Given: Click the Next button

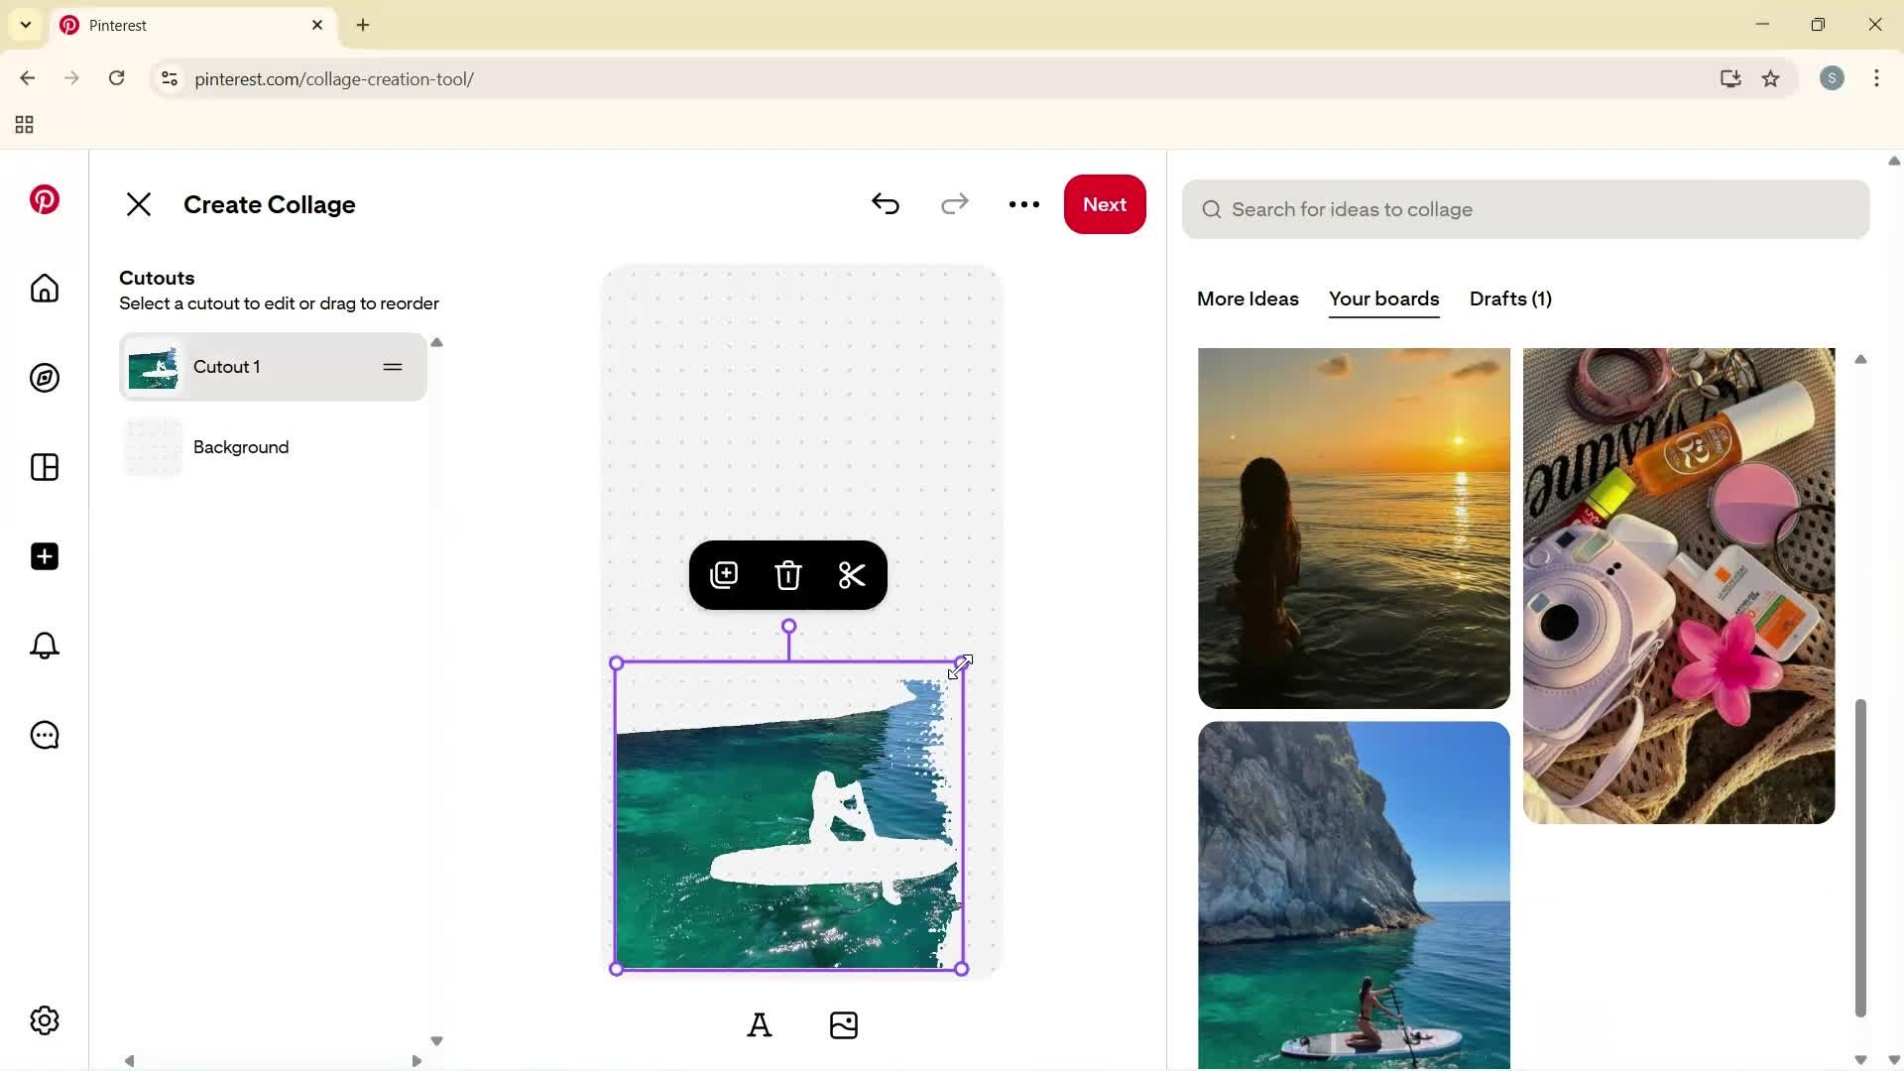Looking at the screenshot, I should 1105,204.
